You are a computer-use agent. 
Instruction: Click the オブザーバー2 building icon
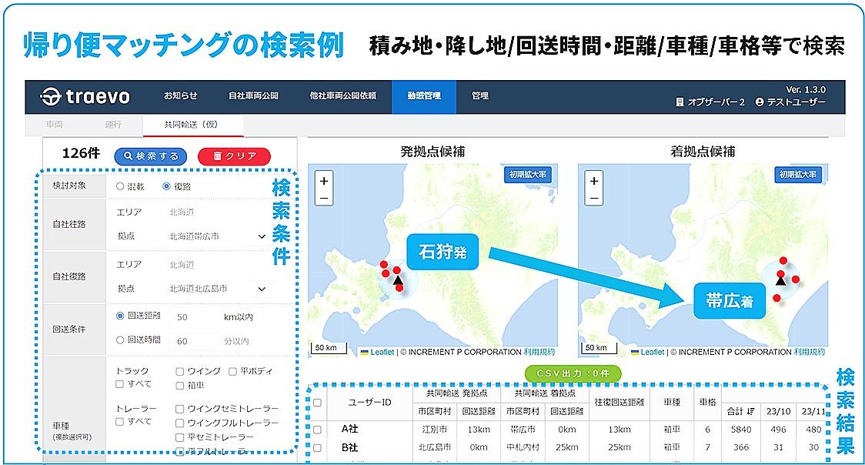pos(680,102)
